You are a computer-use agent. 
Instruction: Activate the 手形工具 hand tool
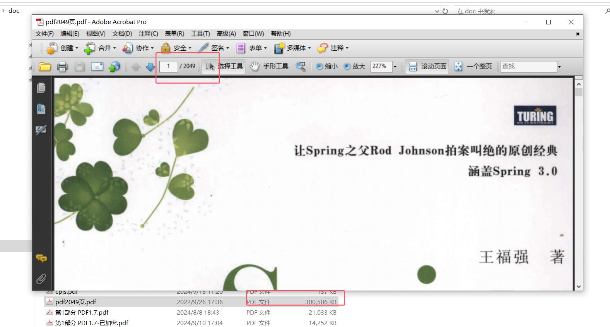[269, 66]
